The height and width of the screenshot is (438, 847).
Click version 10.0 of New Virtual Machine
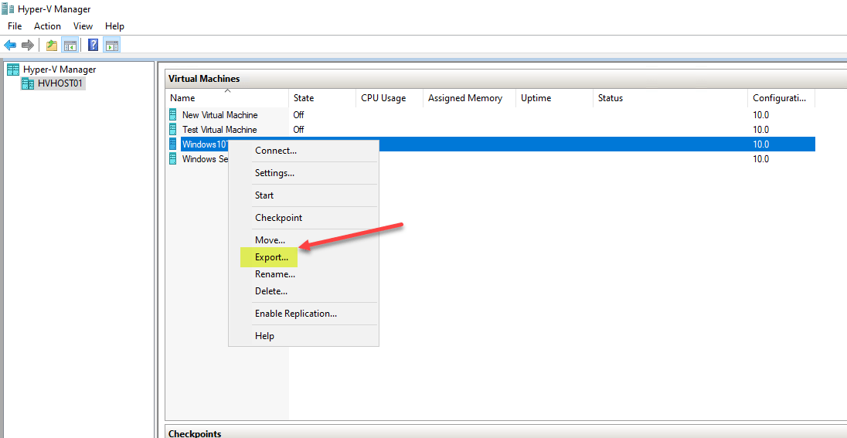[760, 114]
